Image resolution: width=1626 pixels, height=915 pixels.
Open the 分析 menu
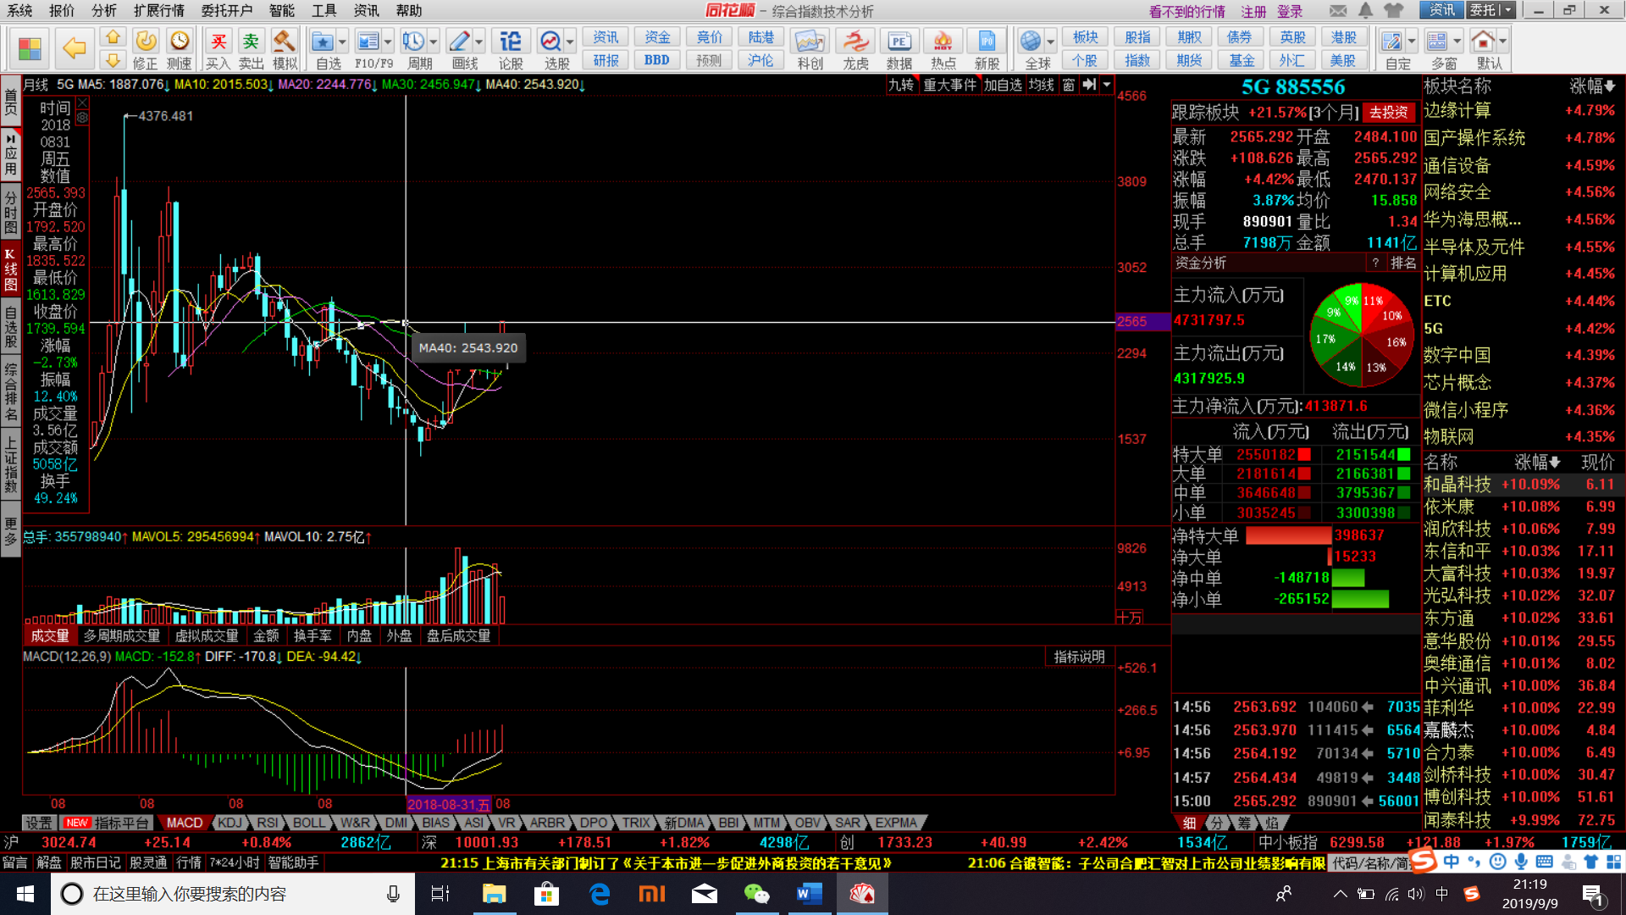point(104,10)
